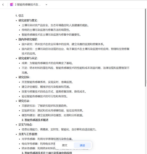Click the line 智能传感器技术在土壤污染监测与修复中的重要性
Viewport: 147px width, 154px height.
51,35
